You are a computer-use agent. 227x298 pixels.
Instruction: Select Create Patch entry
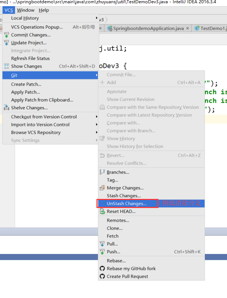click(50, 84)
